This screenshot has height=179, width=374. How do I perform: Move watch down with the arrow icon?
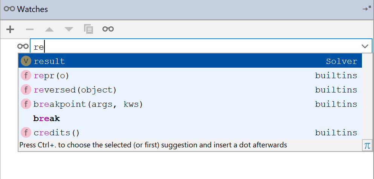coord(69,29)
